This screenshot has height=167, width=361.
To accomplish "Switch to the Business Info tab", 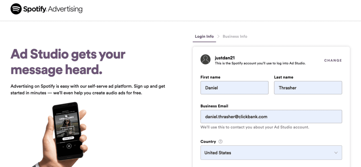I will 235,36.
